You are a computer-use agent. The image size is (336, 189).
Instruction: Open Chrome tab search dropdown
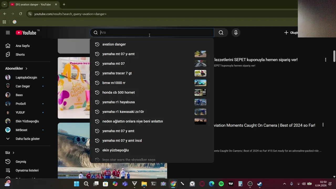click(x=4, y=4)
